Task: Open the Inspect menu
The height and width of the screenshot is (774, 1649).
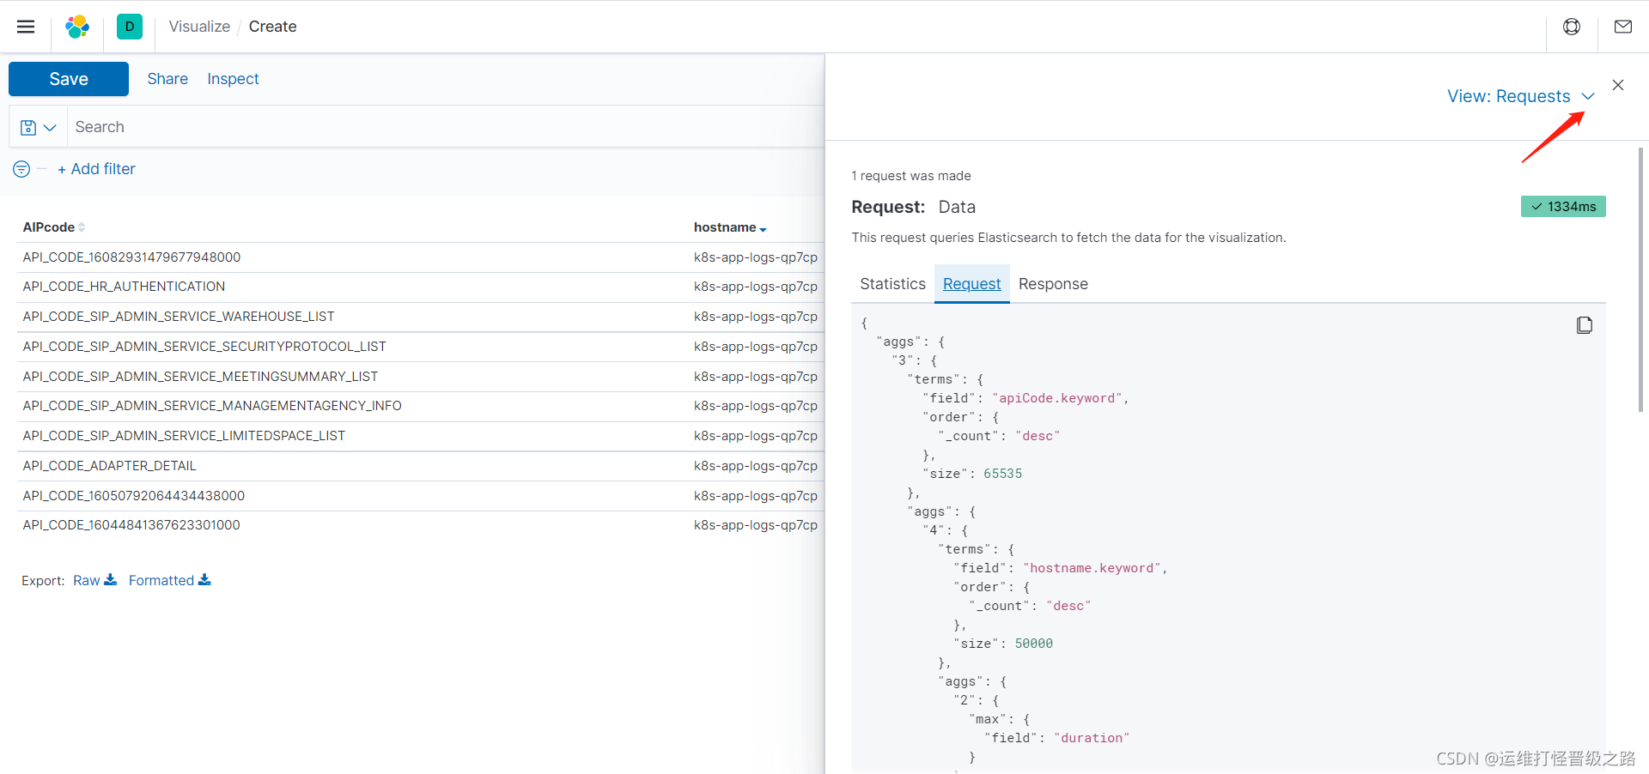Action: click(233, 79)
